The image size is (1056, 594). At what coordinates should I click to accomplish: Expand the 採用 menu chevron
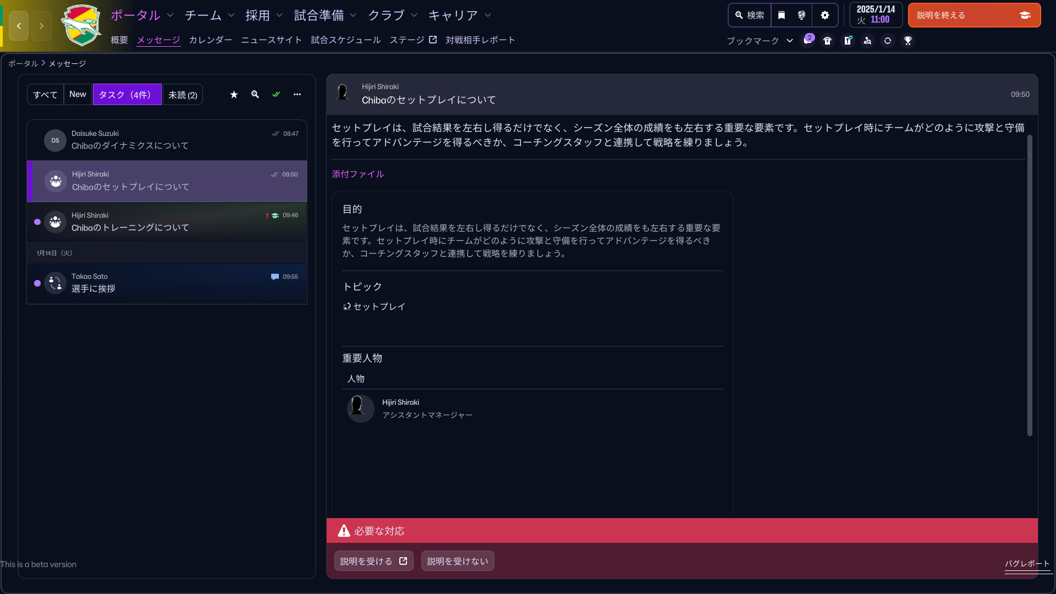pyautogui.click(x=279, y=15)
